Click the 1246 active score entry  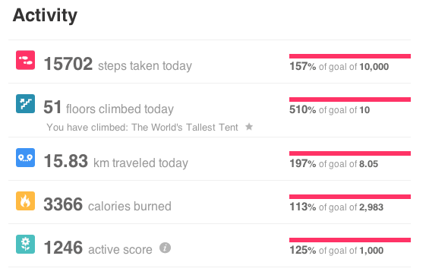tap(98, 248)
